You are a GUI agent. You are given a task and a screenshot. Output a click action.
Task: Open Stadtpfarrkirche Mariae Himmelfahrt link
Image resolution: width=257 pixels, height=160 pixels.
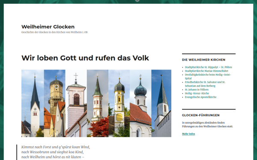pyautogui.click(x=206, y=71)
